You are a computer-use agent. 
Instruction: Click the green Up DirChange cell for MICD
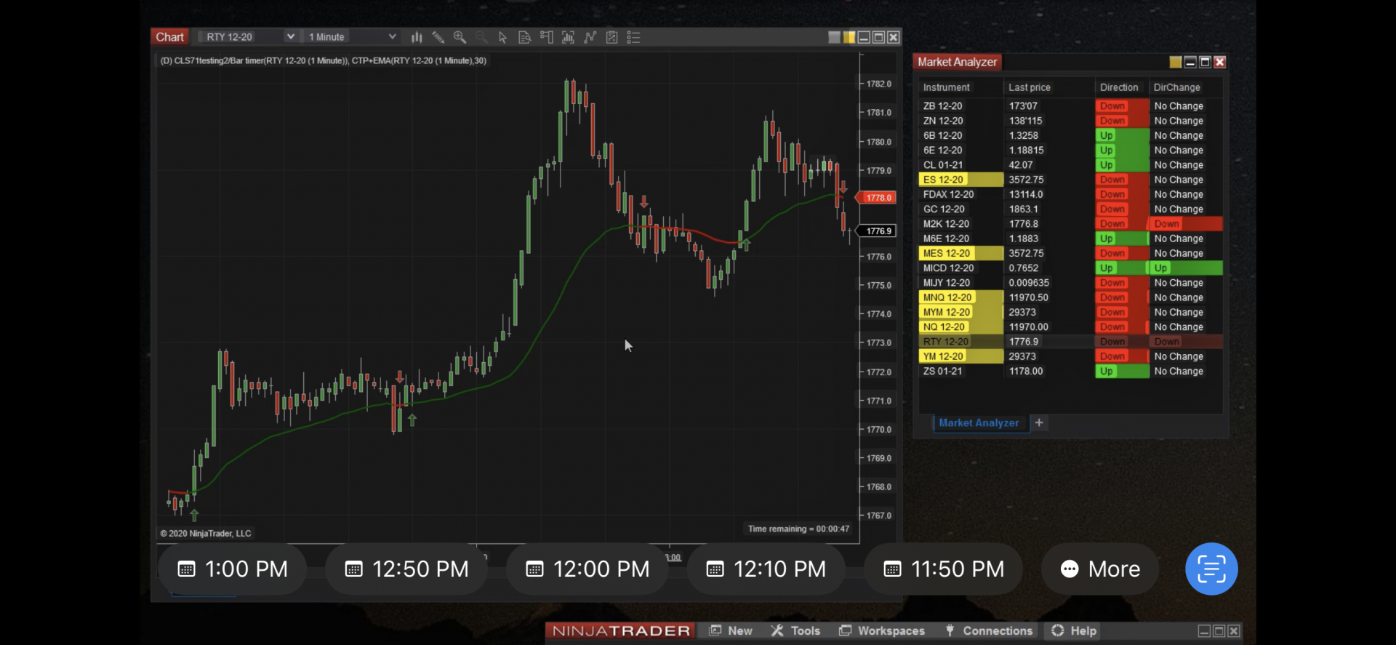[x=1185, y=268]
